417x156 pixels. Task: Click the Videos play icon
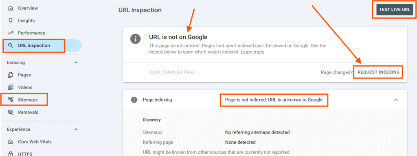point(11,87)
